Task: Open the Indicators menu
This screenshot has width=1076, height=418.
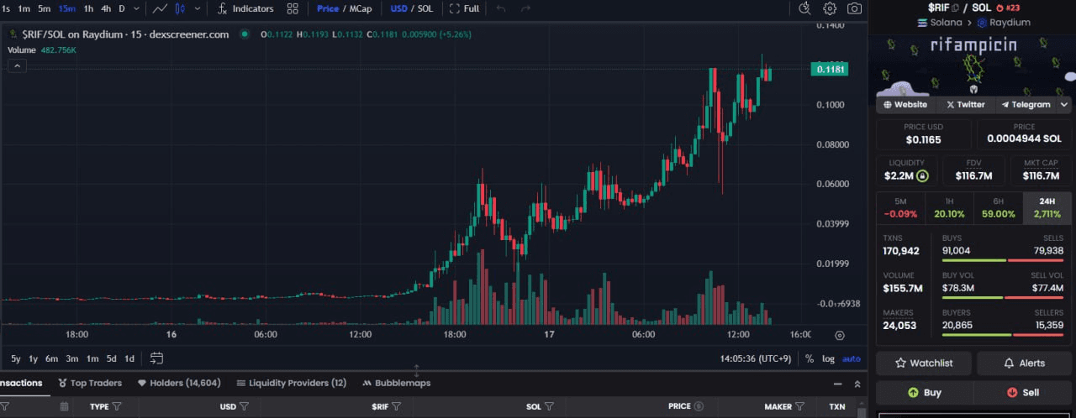Action: [245, 8]
